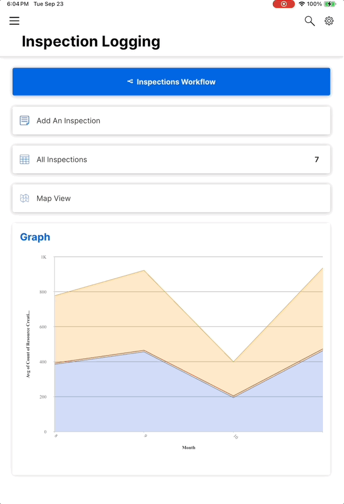This screenshot has width=344, height=504.
Task: Click the map icon beside Map View
Action: click(x=24, y=198)
